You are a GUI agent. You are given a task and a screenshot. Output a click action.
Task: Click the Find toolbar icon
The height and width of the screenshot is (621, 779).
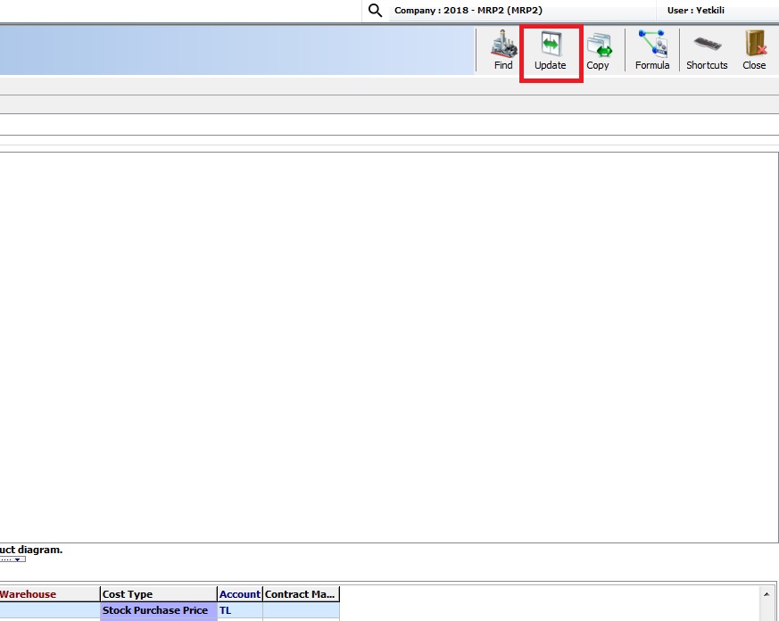[503, 50]
